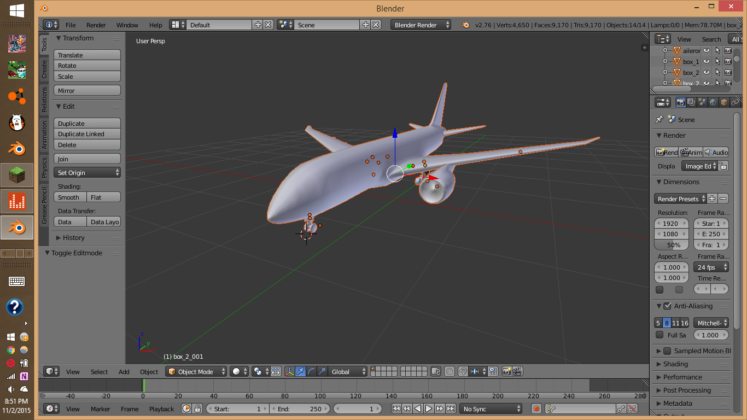Open the Set Origin dropdown

click(x=87, y=172)
